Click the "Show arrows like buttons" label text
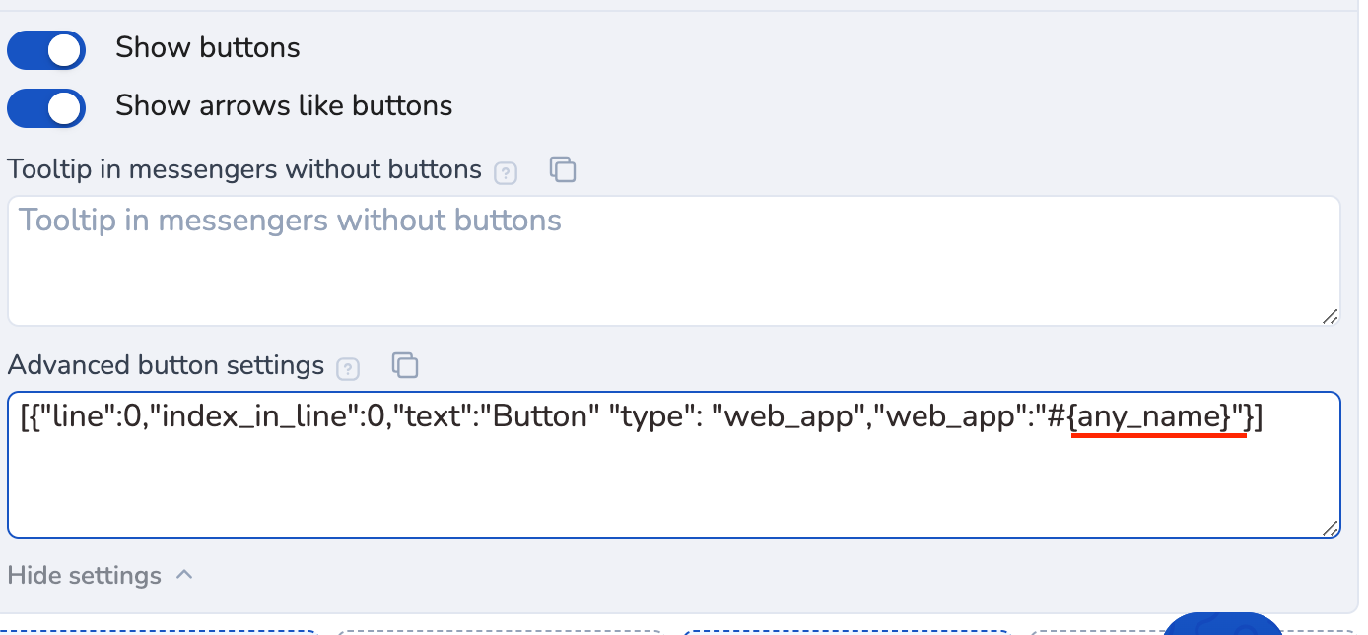 284,106
